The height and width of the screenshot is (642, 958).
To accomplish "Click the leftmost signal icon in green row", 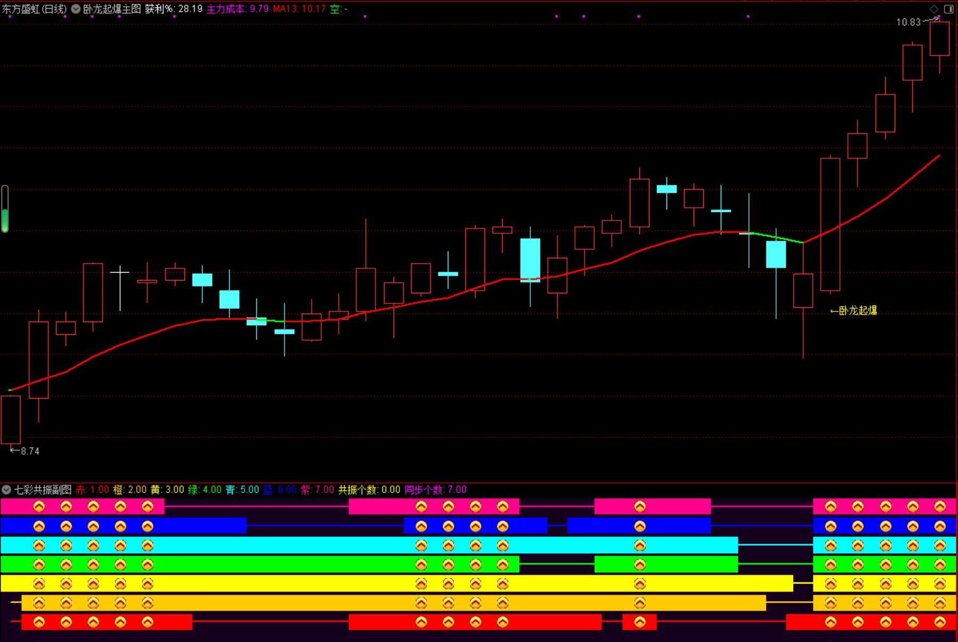I will [39, 564].
